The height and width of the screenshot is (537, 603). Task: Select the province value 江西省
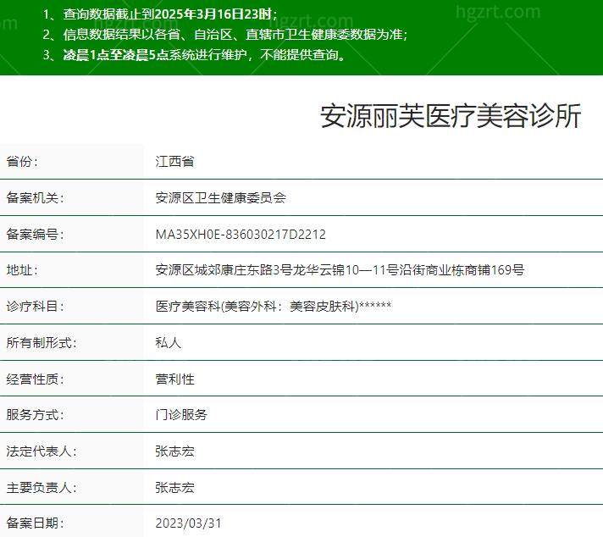click(175, 161)
